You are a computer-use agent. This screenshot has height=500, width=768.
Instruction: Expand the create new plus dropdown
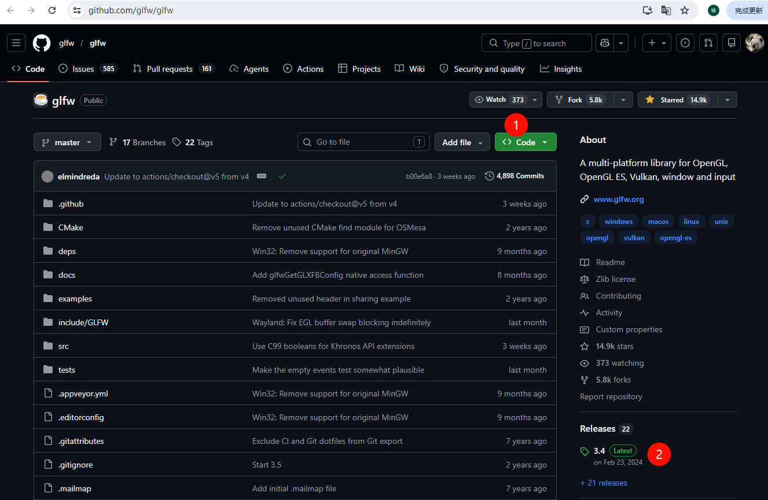tap(657, 43)
